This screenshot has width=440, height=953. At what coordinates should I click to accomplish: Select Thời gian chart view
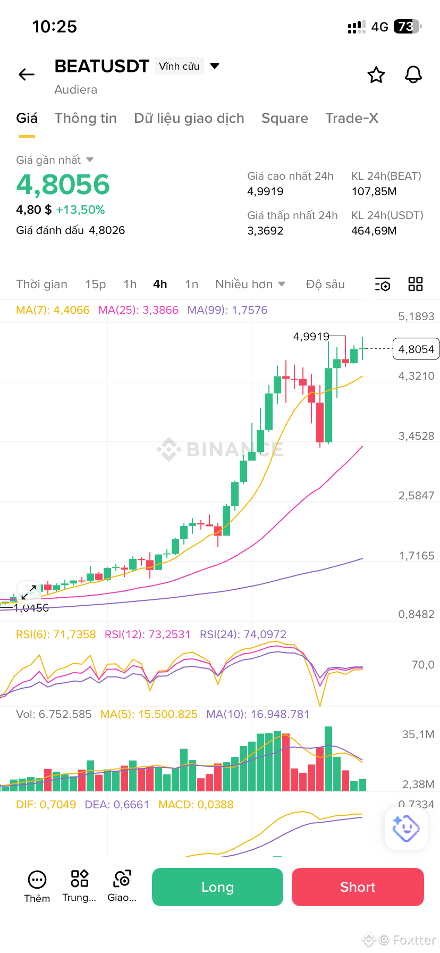42,285
